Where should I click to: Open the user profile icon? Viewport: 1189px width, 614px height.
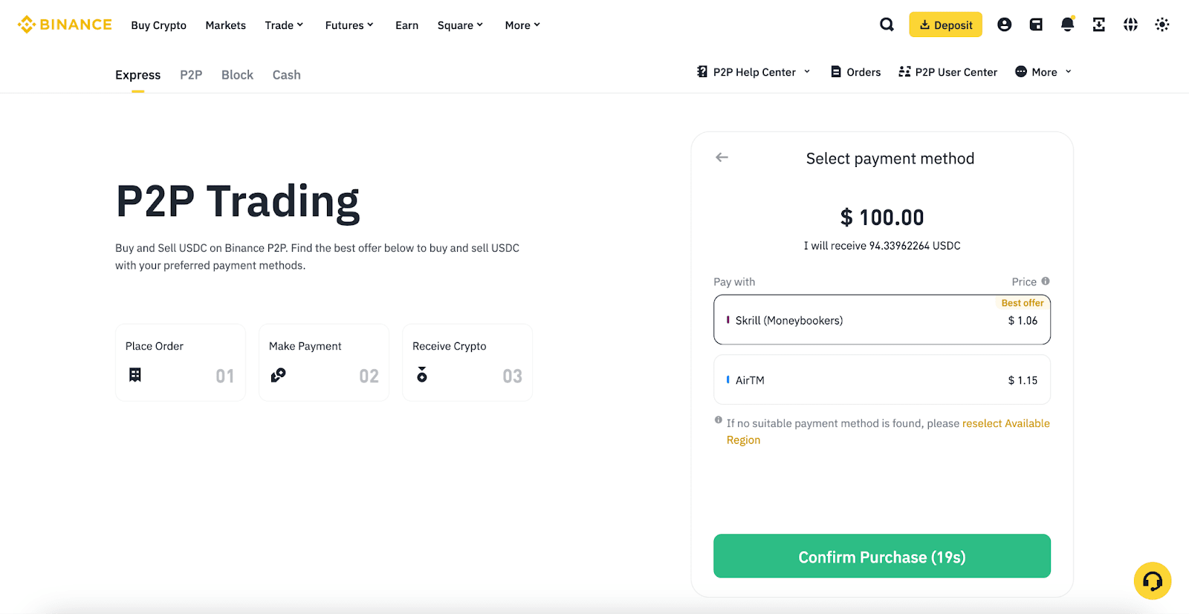click(1004, 25)
